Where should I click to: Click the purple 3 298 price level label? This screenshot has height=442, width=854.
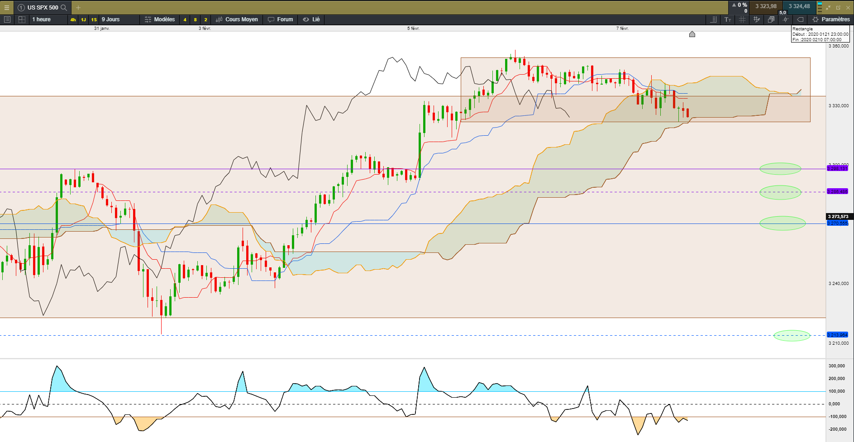837,168
